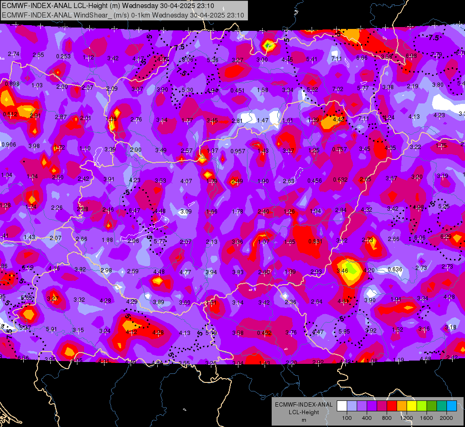This screenshot has width=465, height=427.
Task: Click the sky blue legend swatch
Action: [x=452, y=406]
